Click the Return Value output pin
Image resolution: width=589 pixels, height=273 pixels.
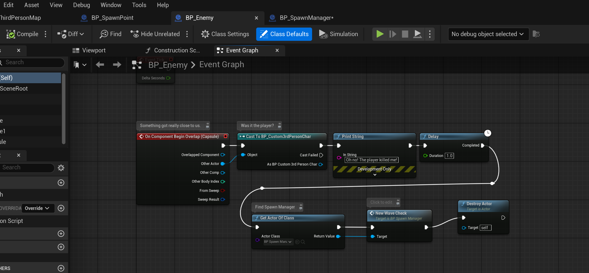point(338,236)
